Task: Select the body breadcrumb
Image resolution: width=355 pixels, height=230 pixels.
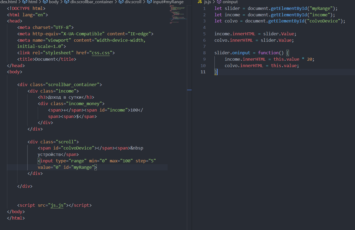Action: coord(51,2)
